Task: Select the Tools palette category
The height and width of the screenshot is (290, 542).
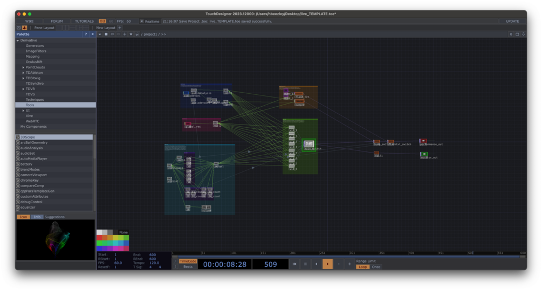Action: (56, 105)
